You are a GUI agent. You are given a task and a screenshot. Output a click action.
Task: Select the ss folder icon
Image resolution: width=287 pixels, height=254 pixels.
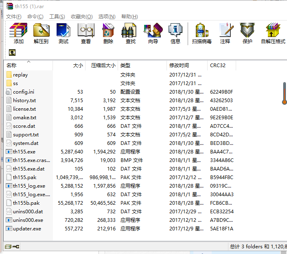point(9,83)
